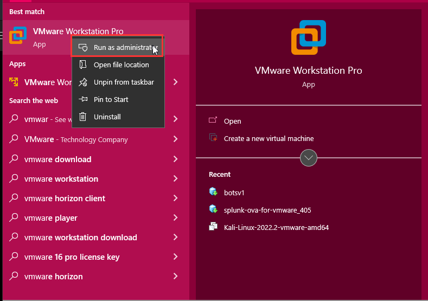Click the VMware Wor app result text
Image resolution: width=428 pixels, height=301 pixels.
point(48,82)
